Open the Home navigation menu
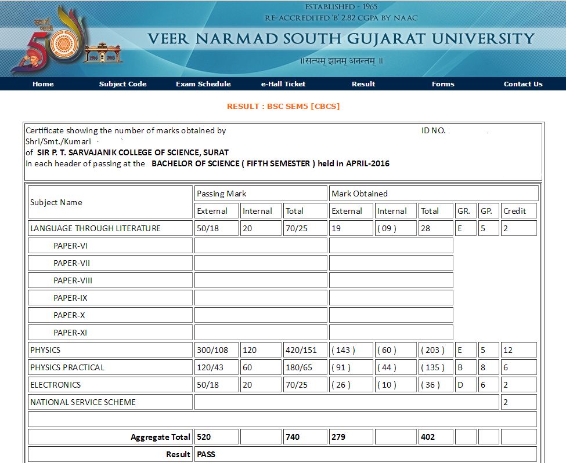Screen dimensions: 566x463 [42, 83]
